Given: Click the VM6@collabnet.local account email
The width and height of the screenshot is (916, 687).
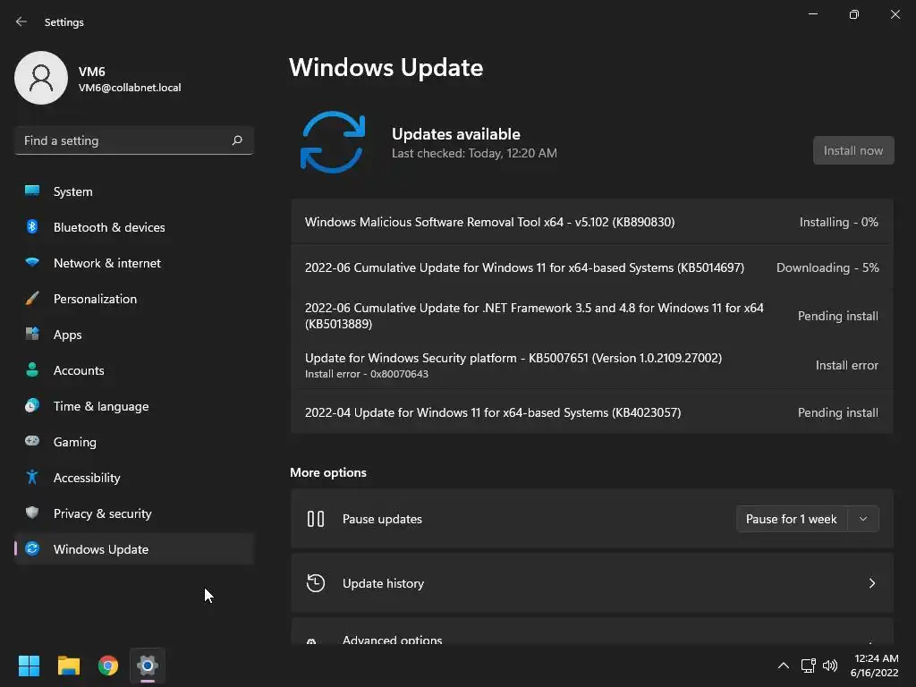Looking at the screenshot, I should tap(130, 88).
